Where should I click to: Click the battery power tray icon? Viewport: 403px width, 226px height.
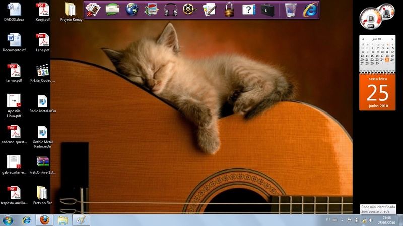357,220
